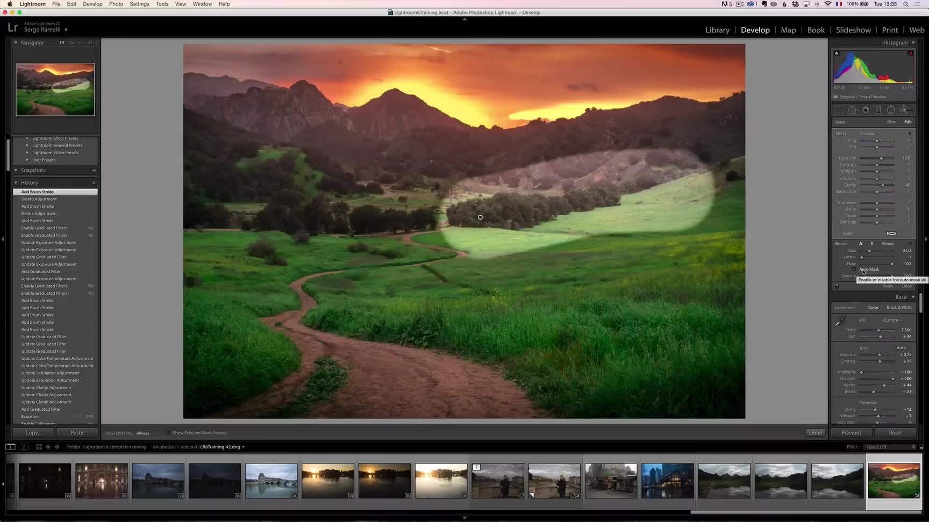Switch to the Slideshow module
The image size is (929, 522).
[853, 30]
